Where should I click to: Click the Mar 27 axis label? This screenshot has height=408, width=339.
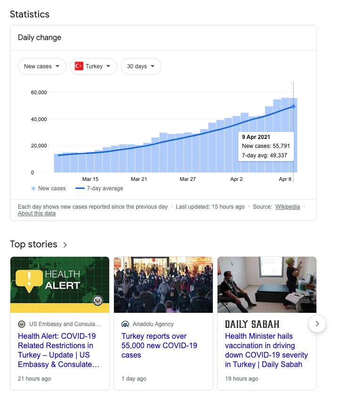(x=187, y=179)
